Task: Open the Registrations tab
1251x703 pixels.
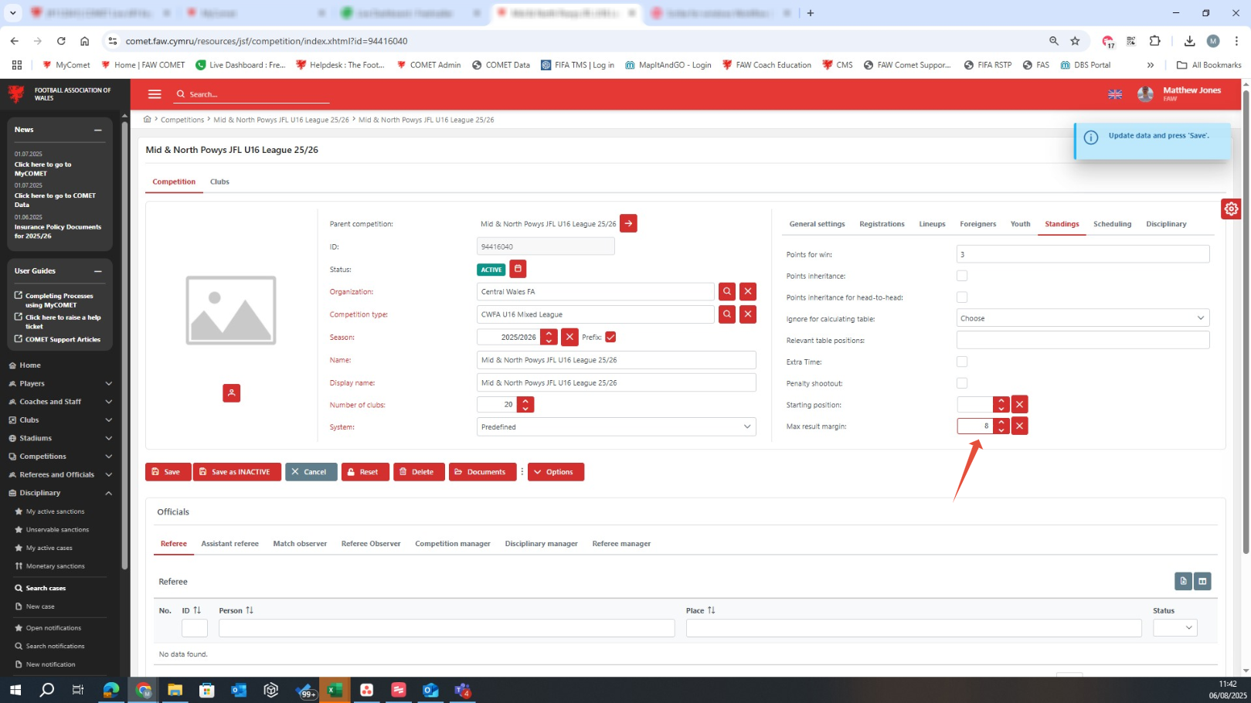Action: click(882, 224)
